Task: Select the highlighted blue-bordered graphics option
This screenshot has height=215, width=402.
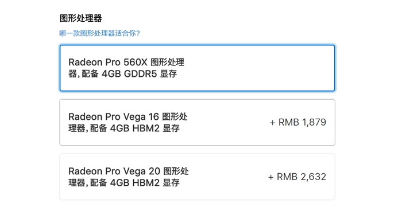Action: pyautogui.click(x=197, y=68)
